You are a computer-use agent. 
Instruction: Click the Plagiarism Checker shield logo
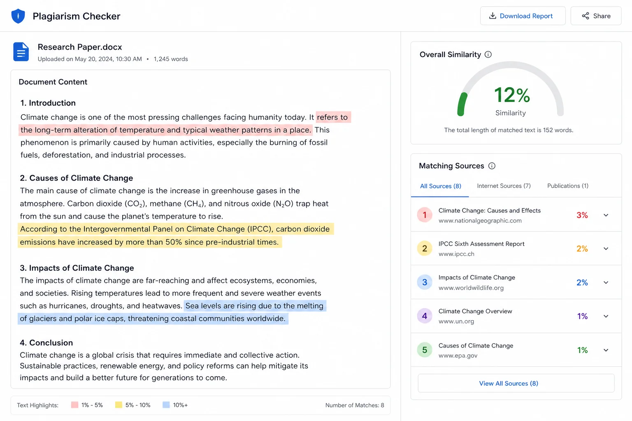click(x=18, y=16)
